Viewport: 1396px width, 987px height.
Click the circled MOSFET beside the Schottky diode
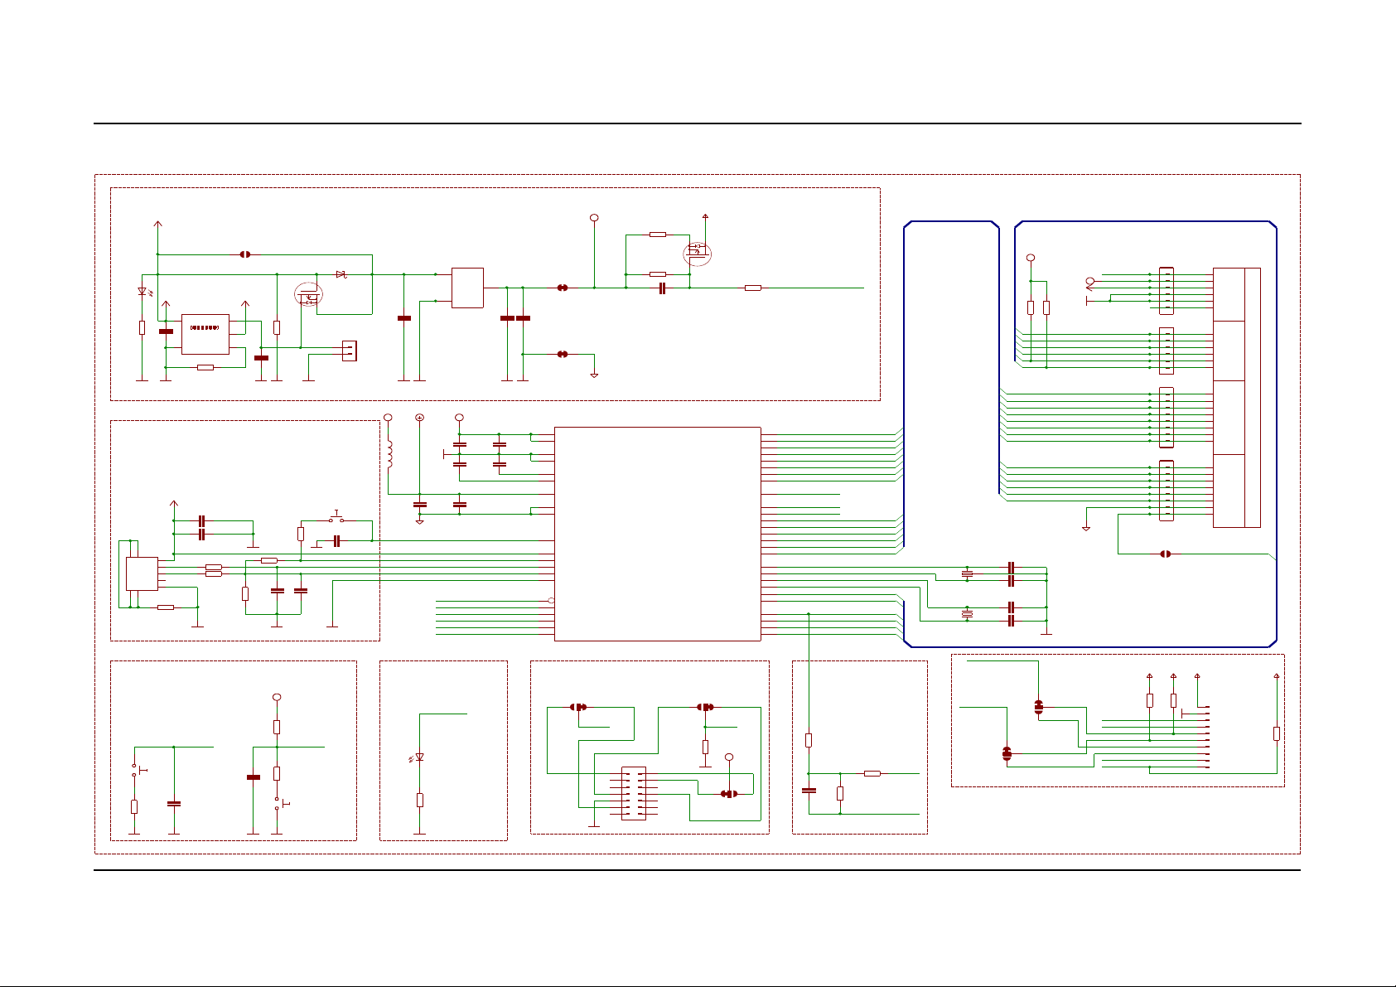(x=310, y=293)
